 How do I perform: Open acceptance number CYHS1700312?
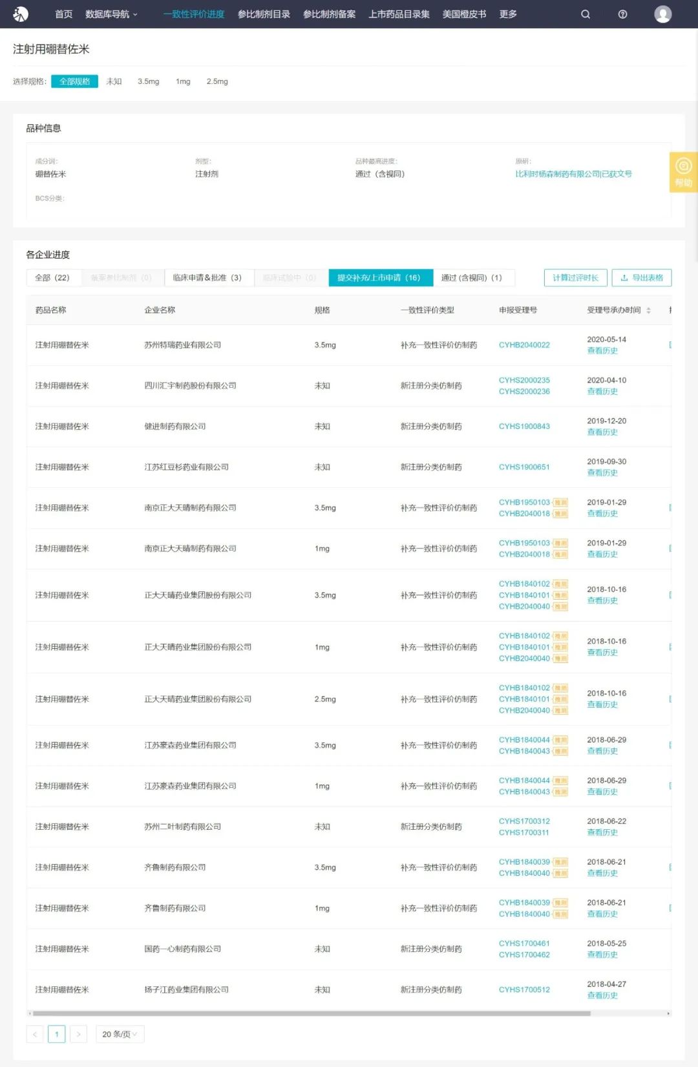[524, 821]
